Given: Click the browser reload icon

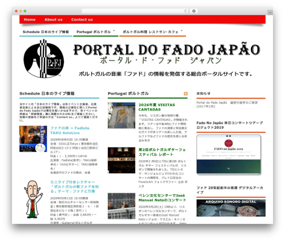Looking at the screenshot, I should point(185,11).
